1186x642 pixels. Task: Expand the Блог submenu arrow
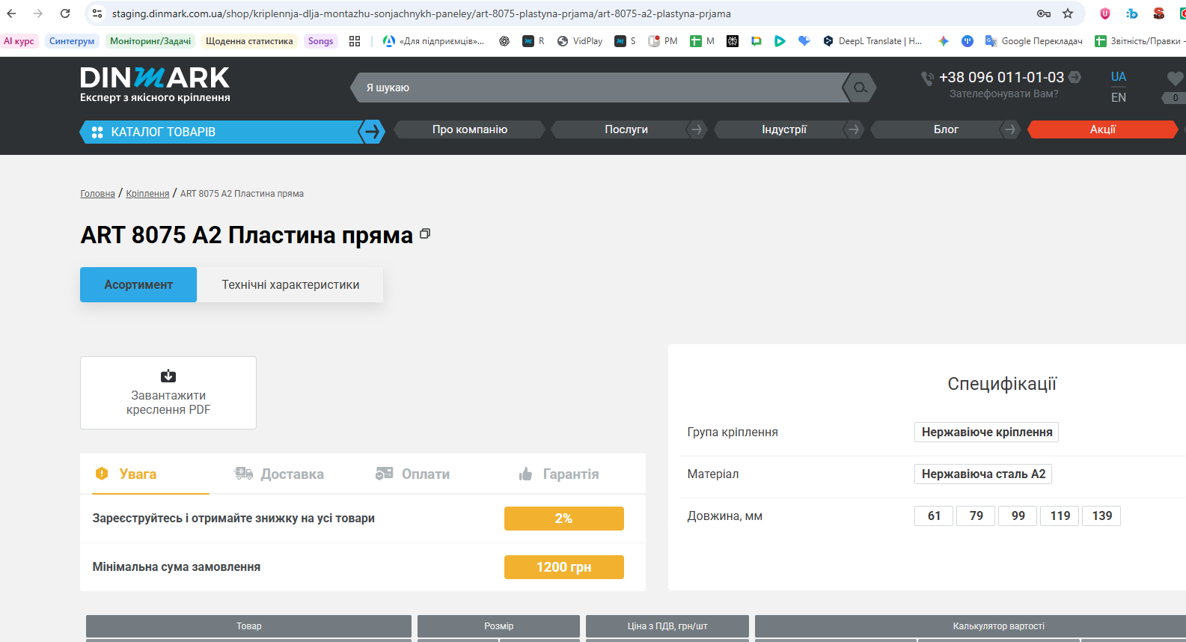1010,129
